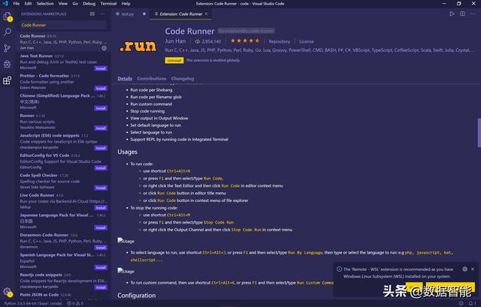Open notifications bell in status bar
This screenshot has height=307, width=481.
coord(471,303)
